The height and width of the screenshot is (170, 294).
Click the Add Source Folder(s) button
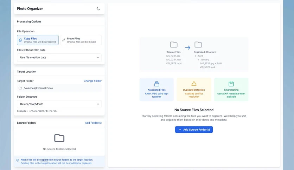[x=194, y=130]
